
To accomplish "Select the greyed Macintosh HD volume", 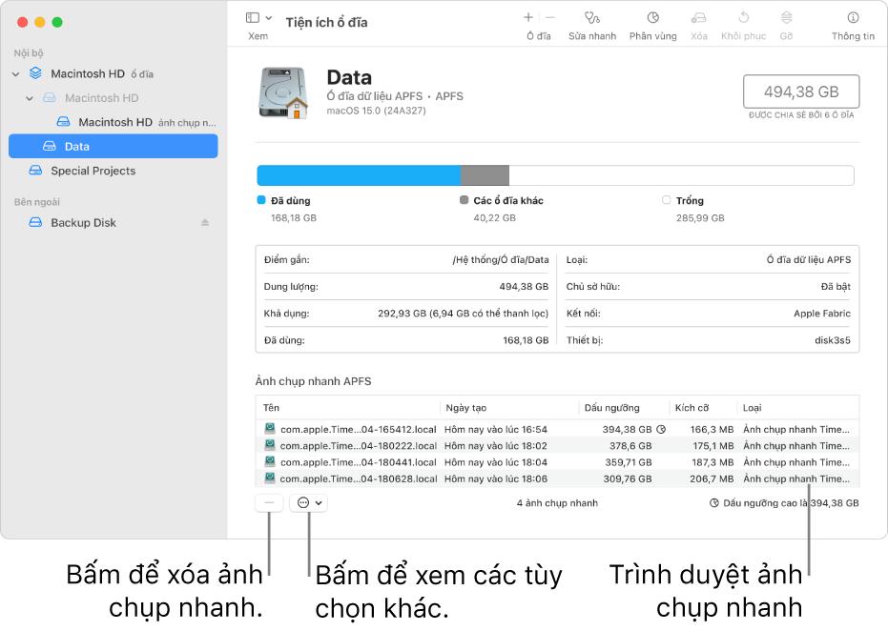I will (x=114, y=98).
